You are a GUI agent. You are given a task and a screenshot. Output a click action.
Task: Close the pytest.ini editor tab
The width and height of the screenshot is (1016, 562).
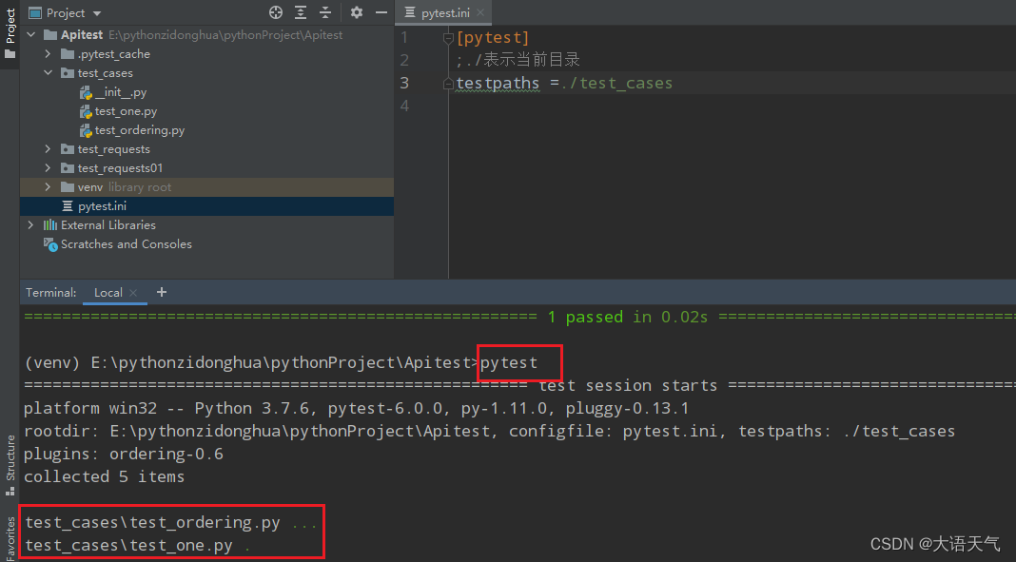click(x=480, y=13)
